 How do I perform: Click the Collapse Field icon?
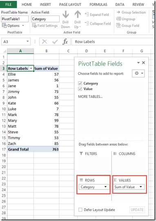pyautogui.click(x=87, y=23)
